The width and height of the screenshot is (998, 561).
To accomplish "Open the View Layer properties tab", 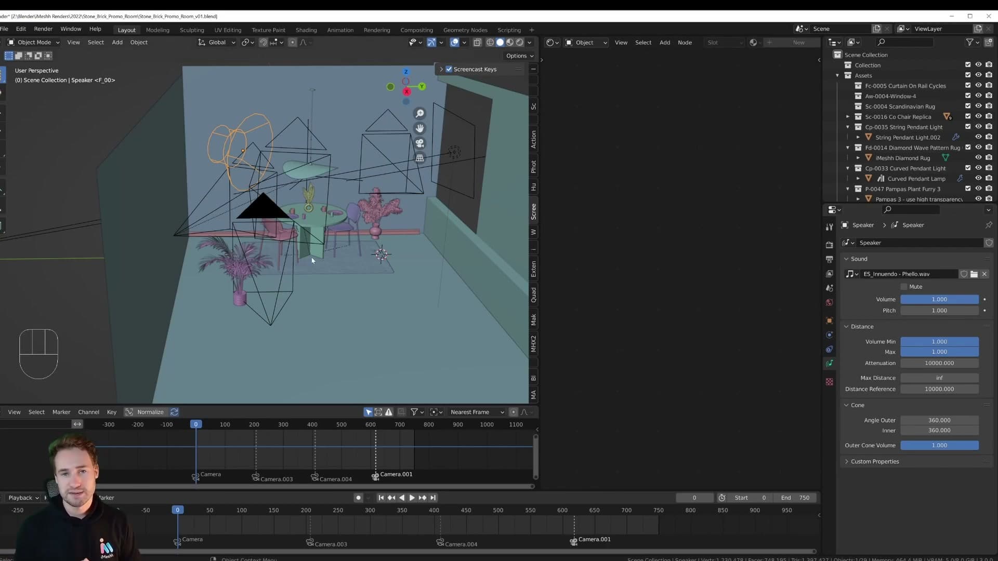I will (829, 274).
